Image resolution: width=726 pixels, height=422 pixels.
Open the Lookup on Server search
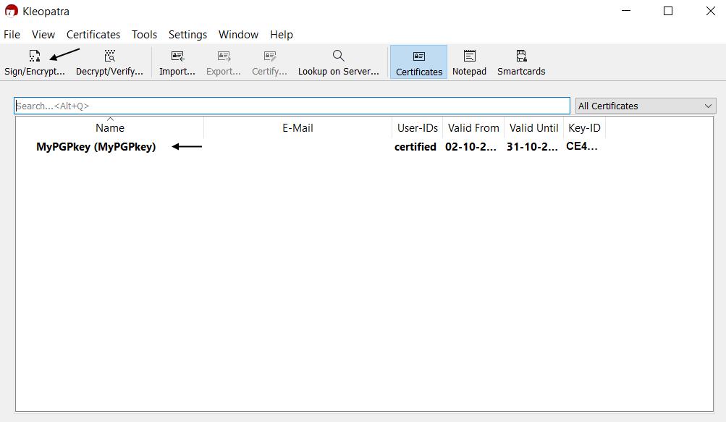338,62
